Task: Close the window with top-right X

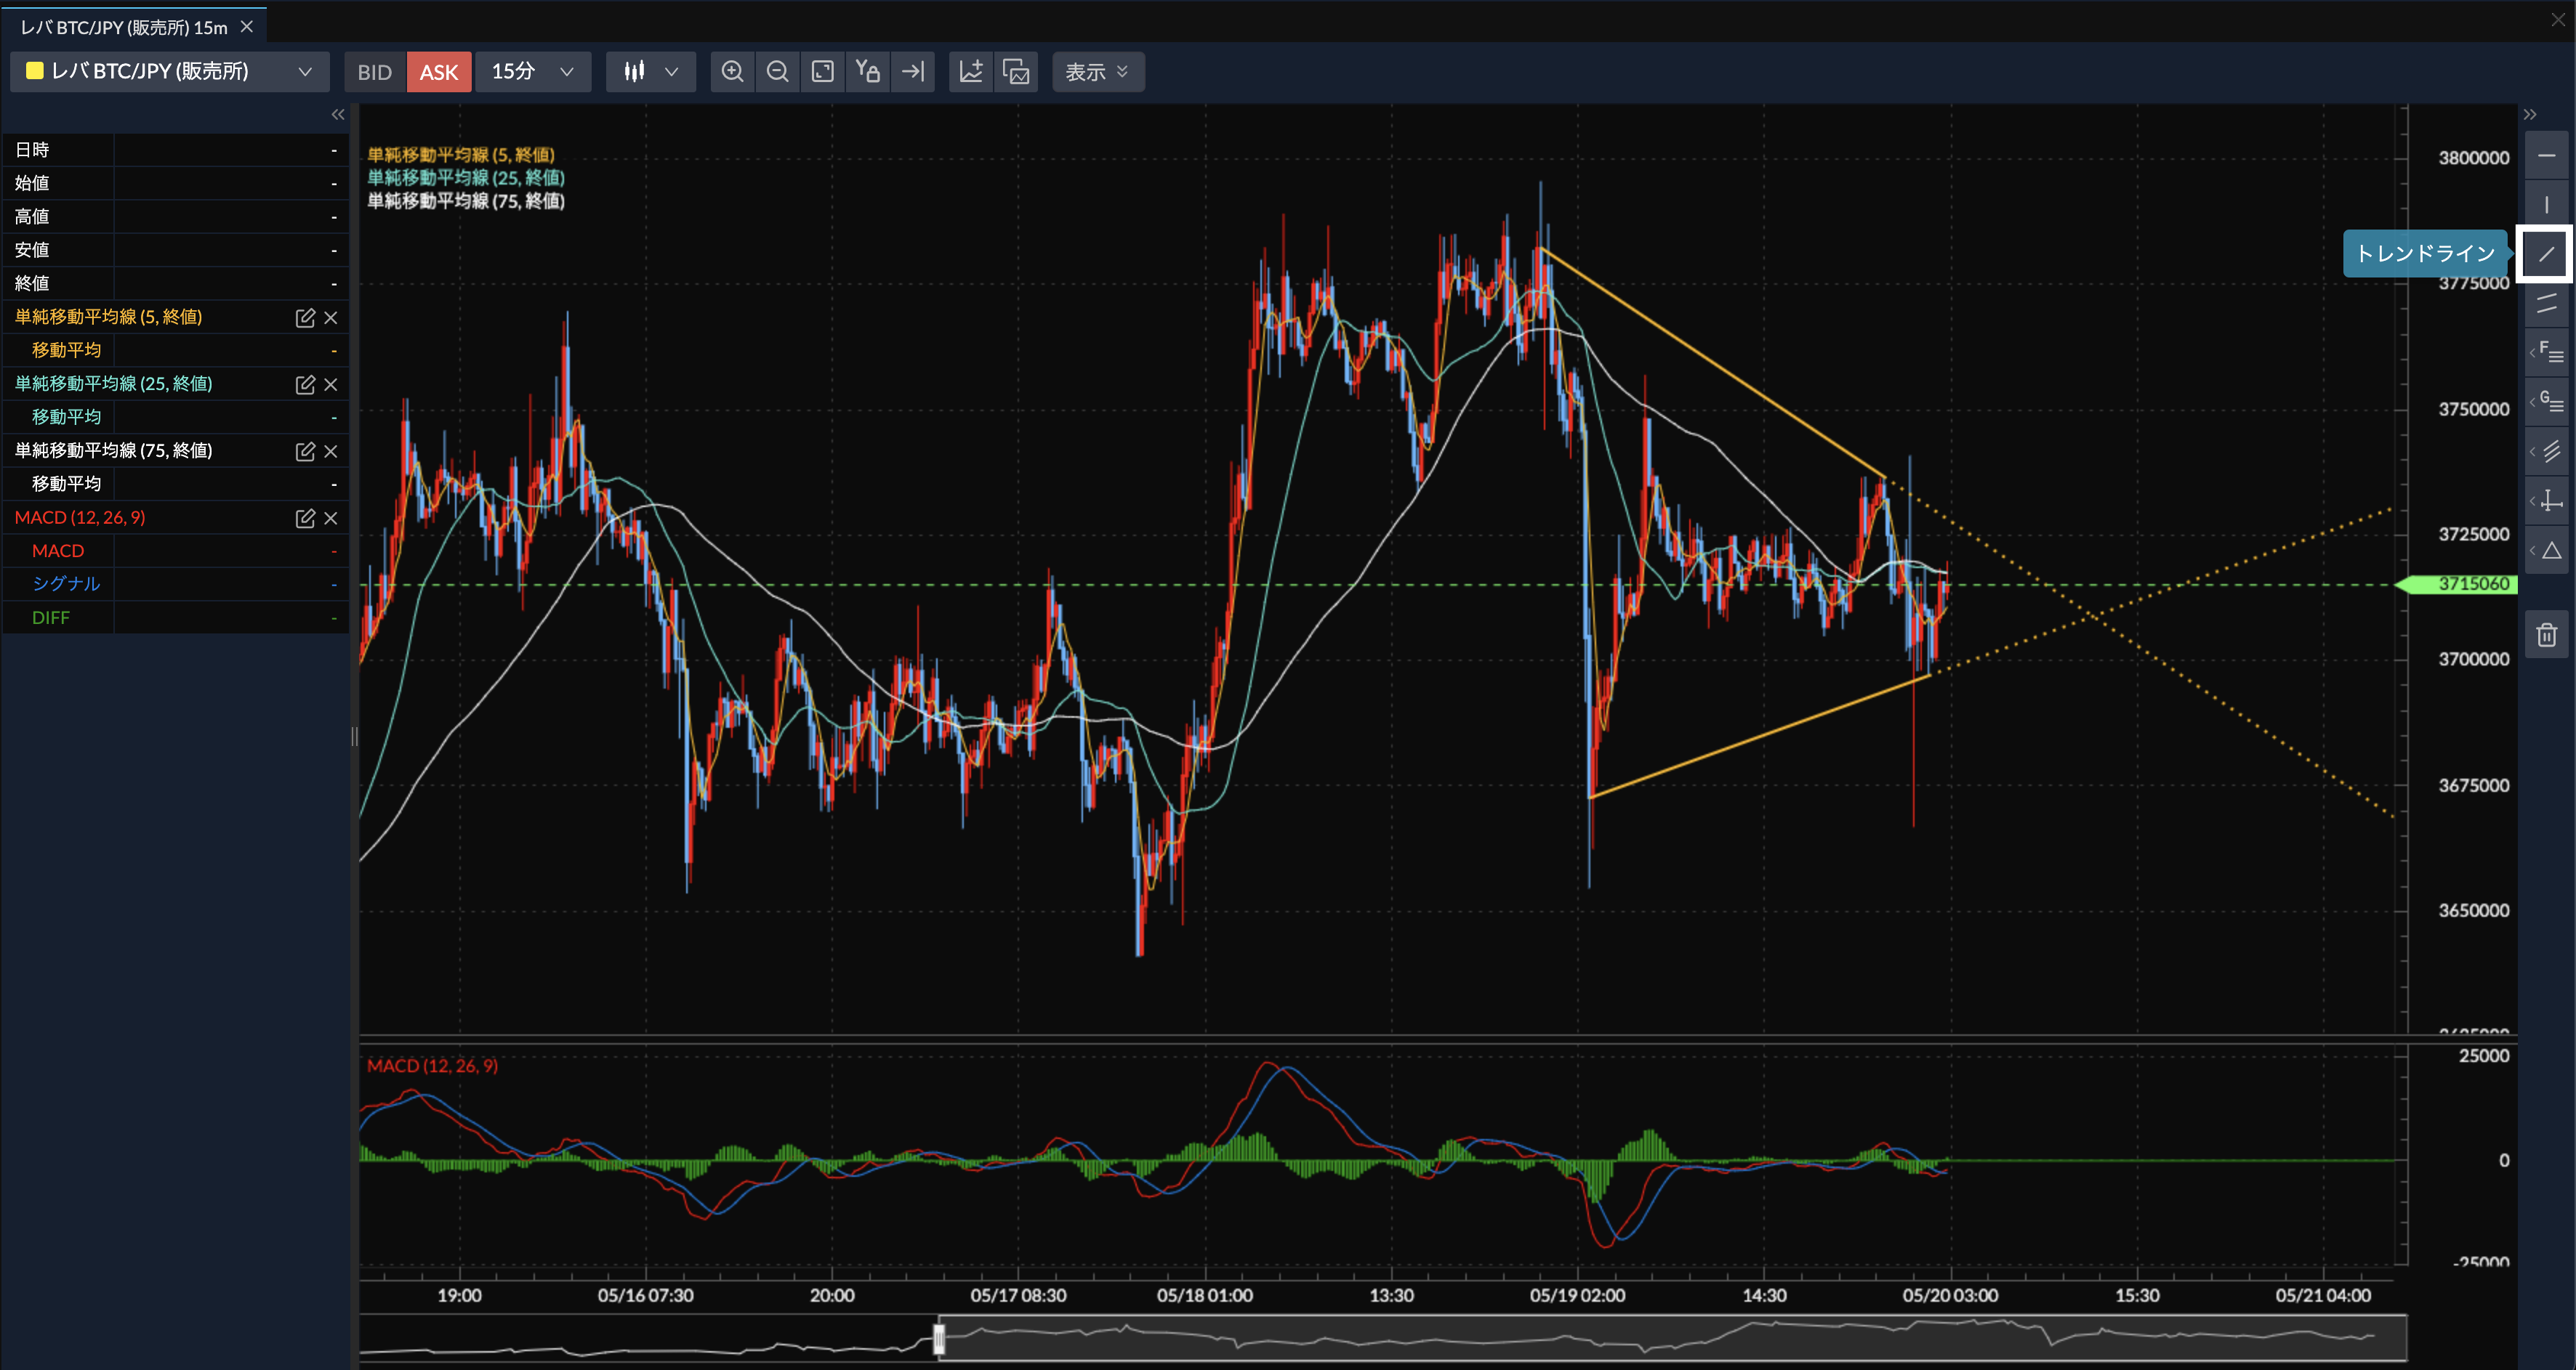Action: coord(2558,20)
